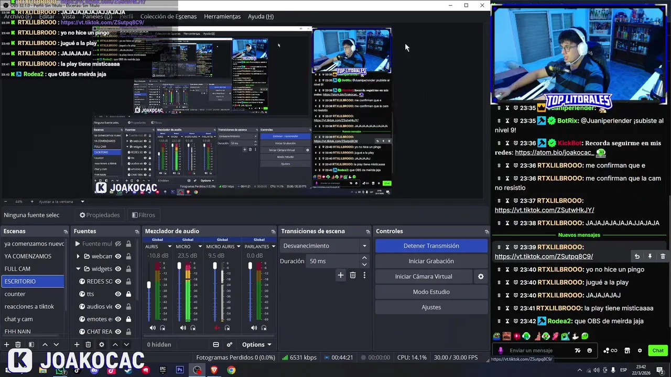Detach the Mezclador de audio dock panel
The width and height of the screenshot is (671, 377).
tap(273, 231)
